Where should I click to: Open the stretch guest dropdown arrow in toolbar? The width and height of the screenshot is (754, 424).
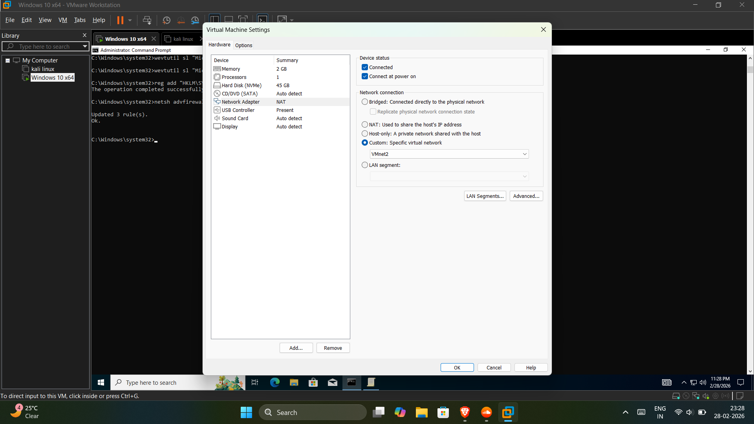click(x=292, y=20)
